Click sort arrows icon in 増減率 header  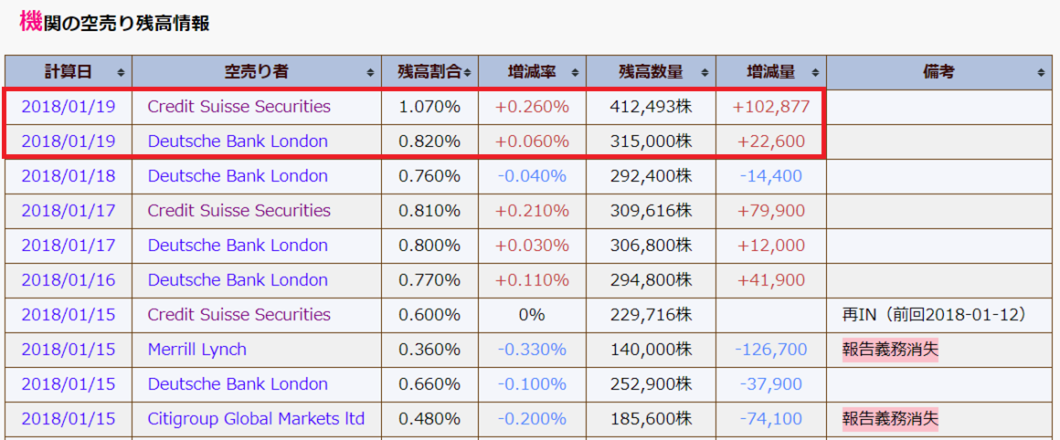pyautogui.click(x=575, y=72)
